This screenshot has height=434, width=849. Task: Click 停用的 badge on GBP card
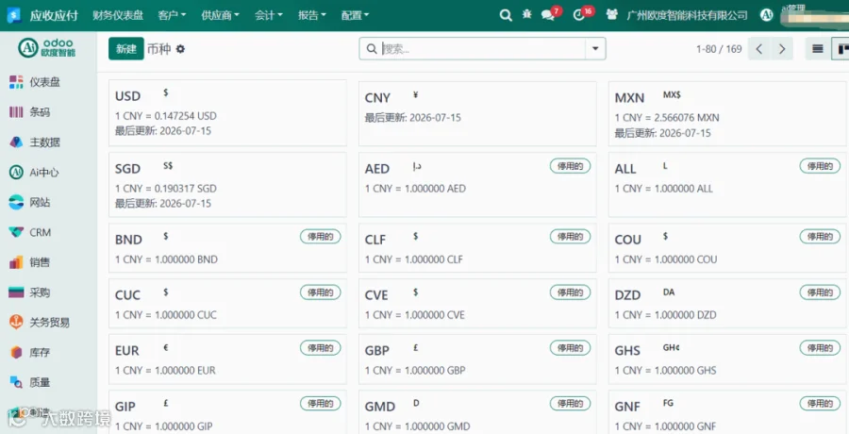pyautogui.click(x=570, y=348)
